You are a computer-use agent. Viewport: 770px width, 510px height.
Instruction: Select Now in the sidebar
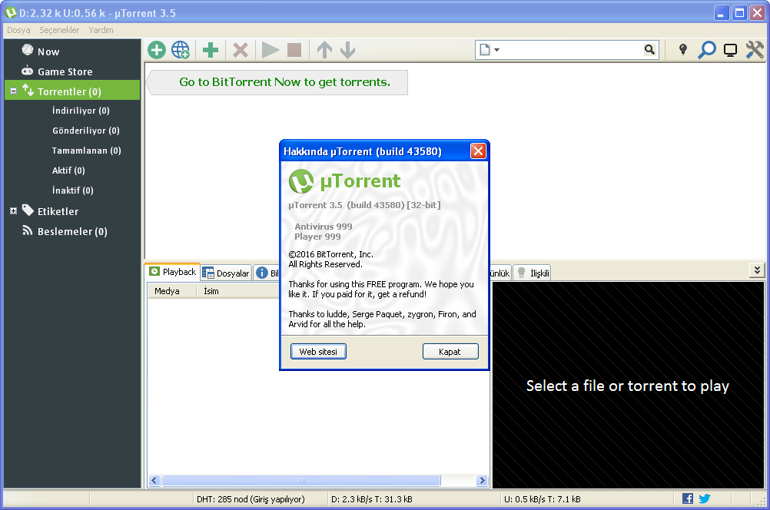click(x=48, y=51)
